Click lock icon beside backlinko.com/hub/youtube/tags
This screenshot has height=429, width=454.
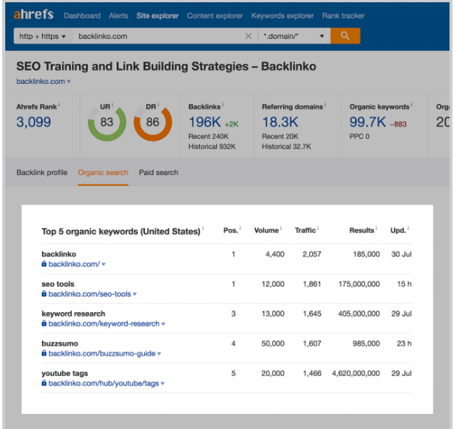click(x=44, y=382)
